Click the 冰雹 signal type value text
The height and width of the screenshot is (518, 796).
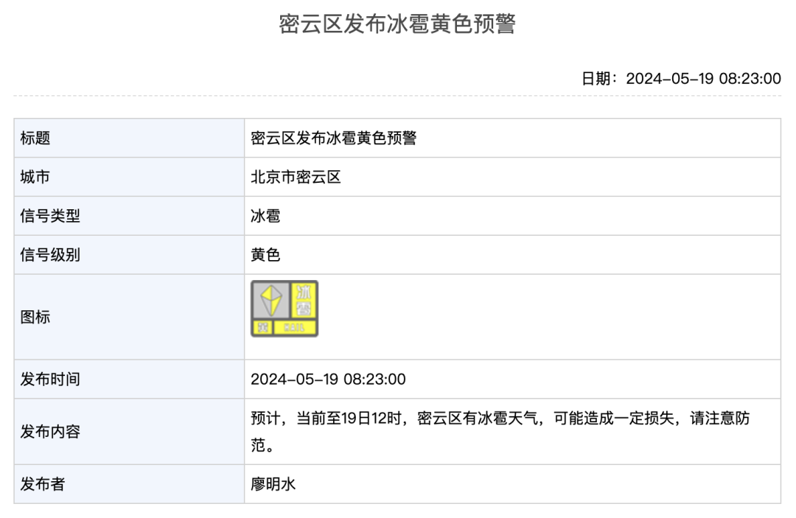[265, 216]
